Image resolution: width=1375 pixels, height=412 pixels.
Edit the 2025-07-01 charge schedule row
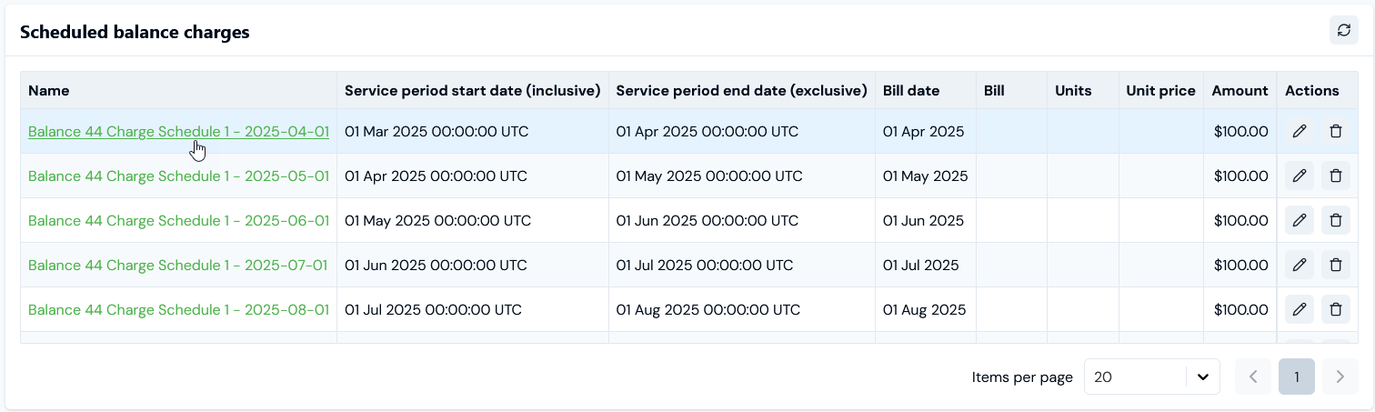coord(1300,265)
